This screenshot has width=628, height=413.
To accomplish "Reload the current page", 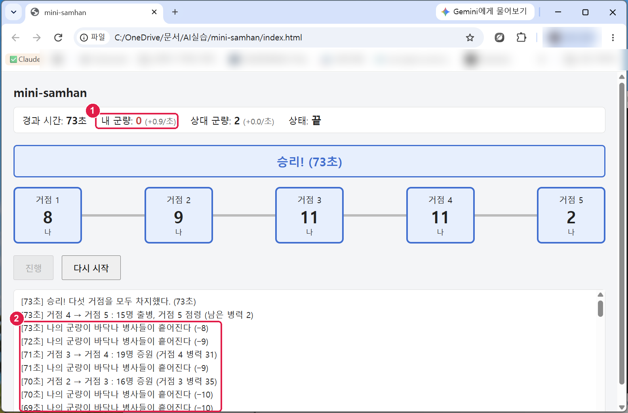I will 58,38.
